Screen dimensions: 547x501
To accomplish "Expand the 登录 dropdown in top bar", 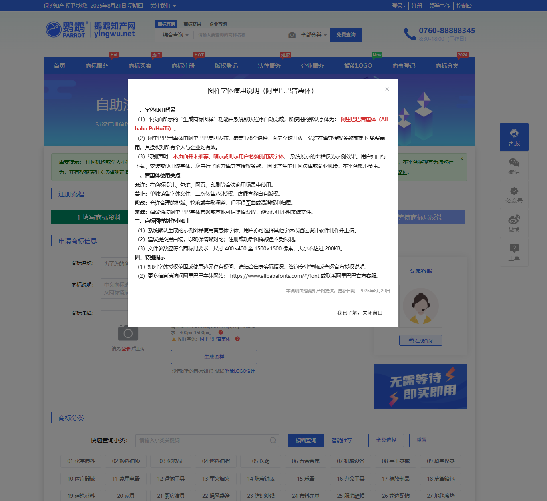I will 398,6.
